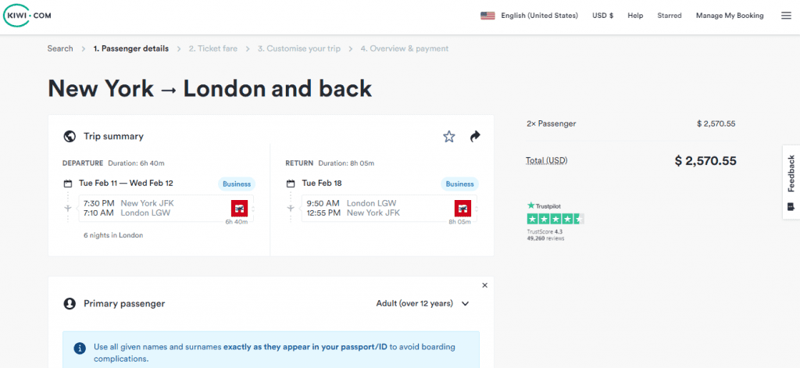The image size is (800, 368).
Task: Open Manage My Booking link
Action: [730, 16]
